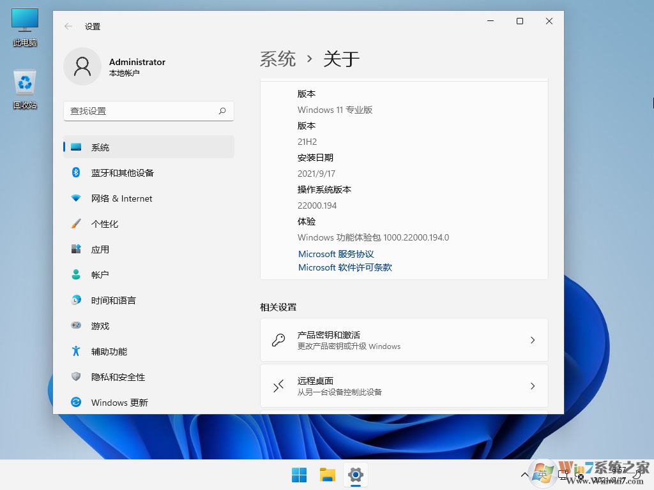Screen dimensions: 654x490
Task: Expand hidden icons with the tray chevron
Action: (x=525, y=475)
